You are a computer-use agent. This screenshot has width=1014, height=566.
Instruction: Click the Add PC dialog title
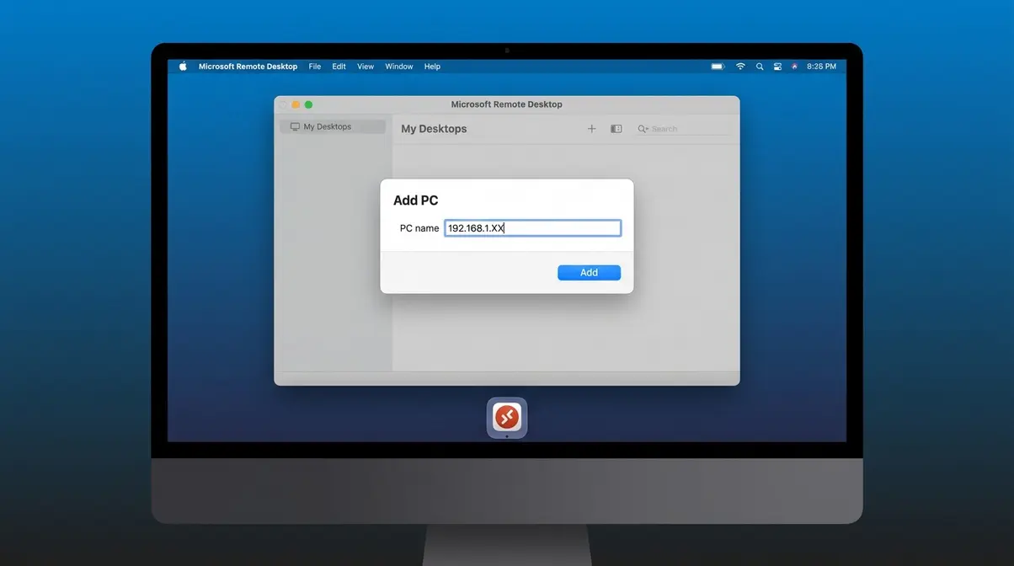click(416, 200)
